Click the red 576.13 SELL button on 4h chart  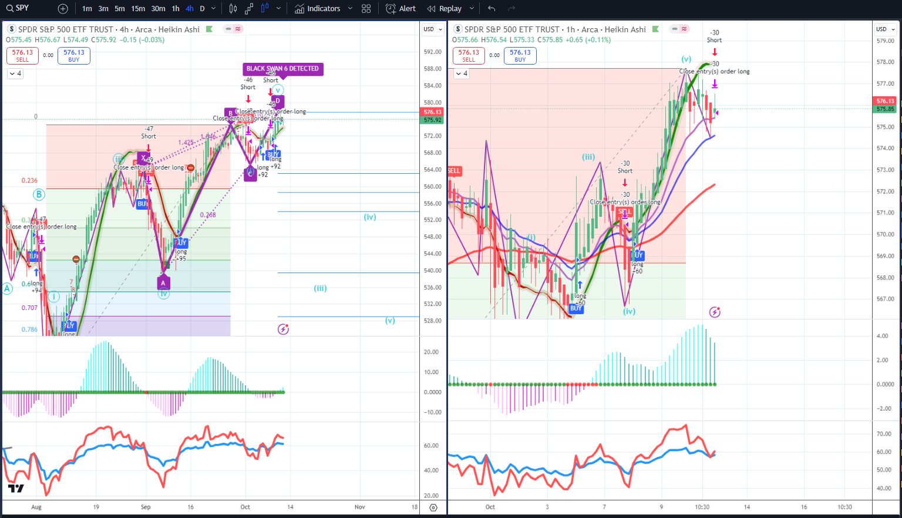coord(22,55)
